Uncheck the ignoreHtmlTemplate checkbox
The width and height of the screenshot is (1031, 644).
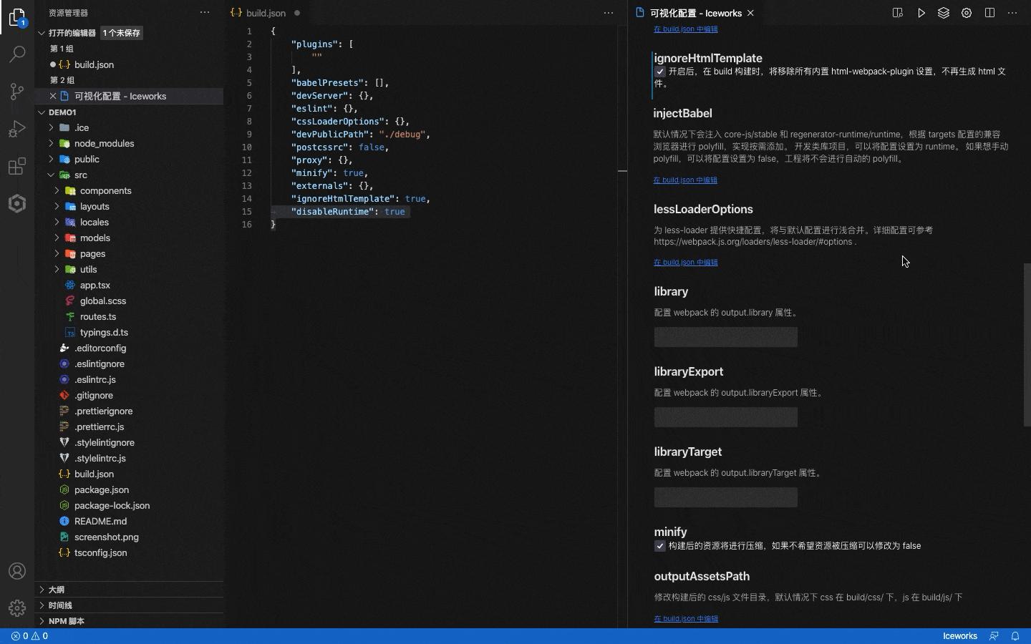pos(659,72)
